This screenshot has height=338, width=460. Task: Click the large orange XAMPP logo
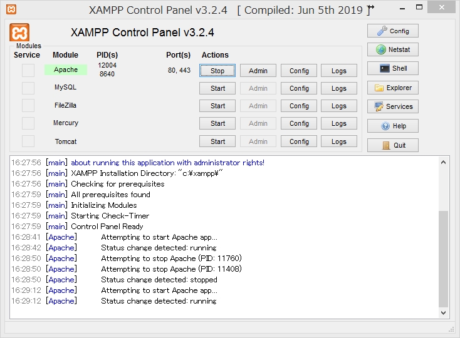(19, 32)
